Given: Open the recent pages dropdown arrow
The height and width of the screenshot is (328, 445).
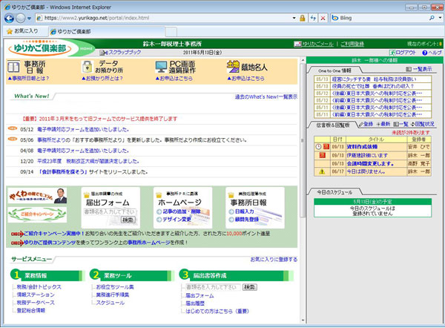Looking at the screenshot, I should [29, 19].
